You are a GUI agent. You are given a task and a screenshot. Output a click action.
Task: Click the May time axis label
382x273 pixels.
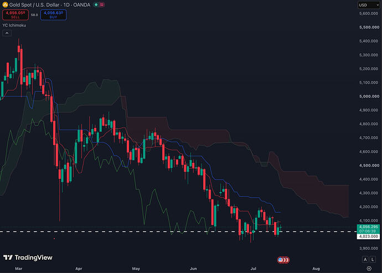tap(136, 269)
